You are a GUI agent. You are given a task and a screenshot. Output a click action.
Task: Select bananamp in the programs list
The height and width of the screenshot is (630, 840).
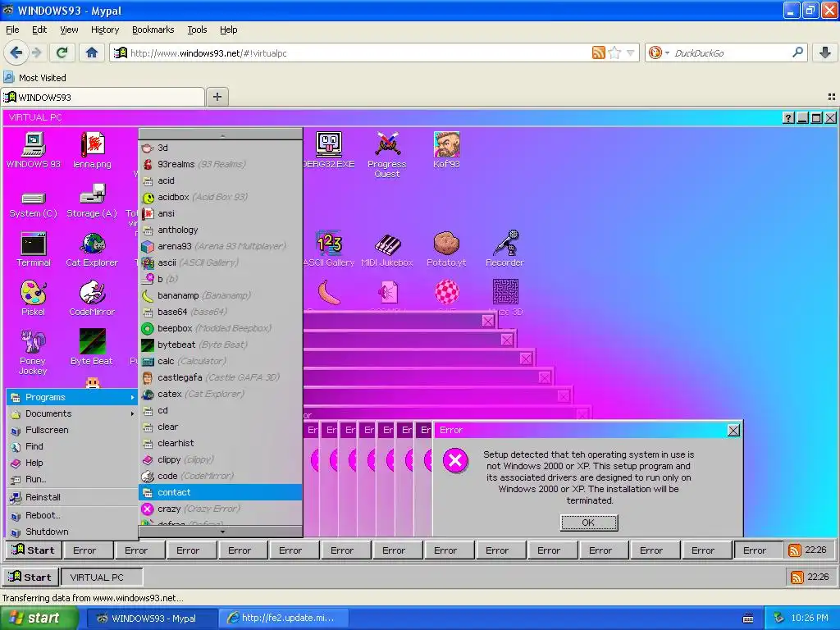[x=220, y=295]
